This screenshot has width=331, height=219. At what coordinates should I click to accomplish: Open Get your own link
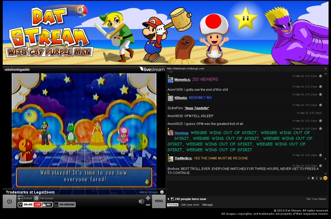(190, 205)
